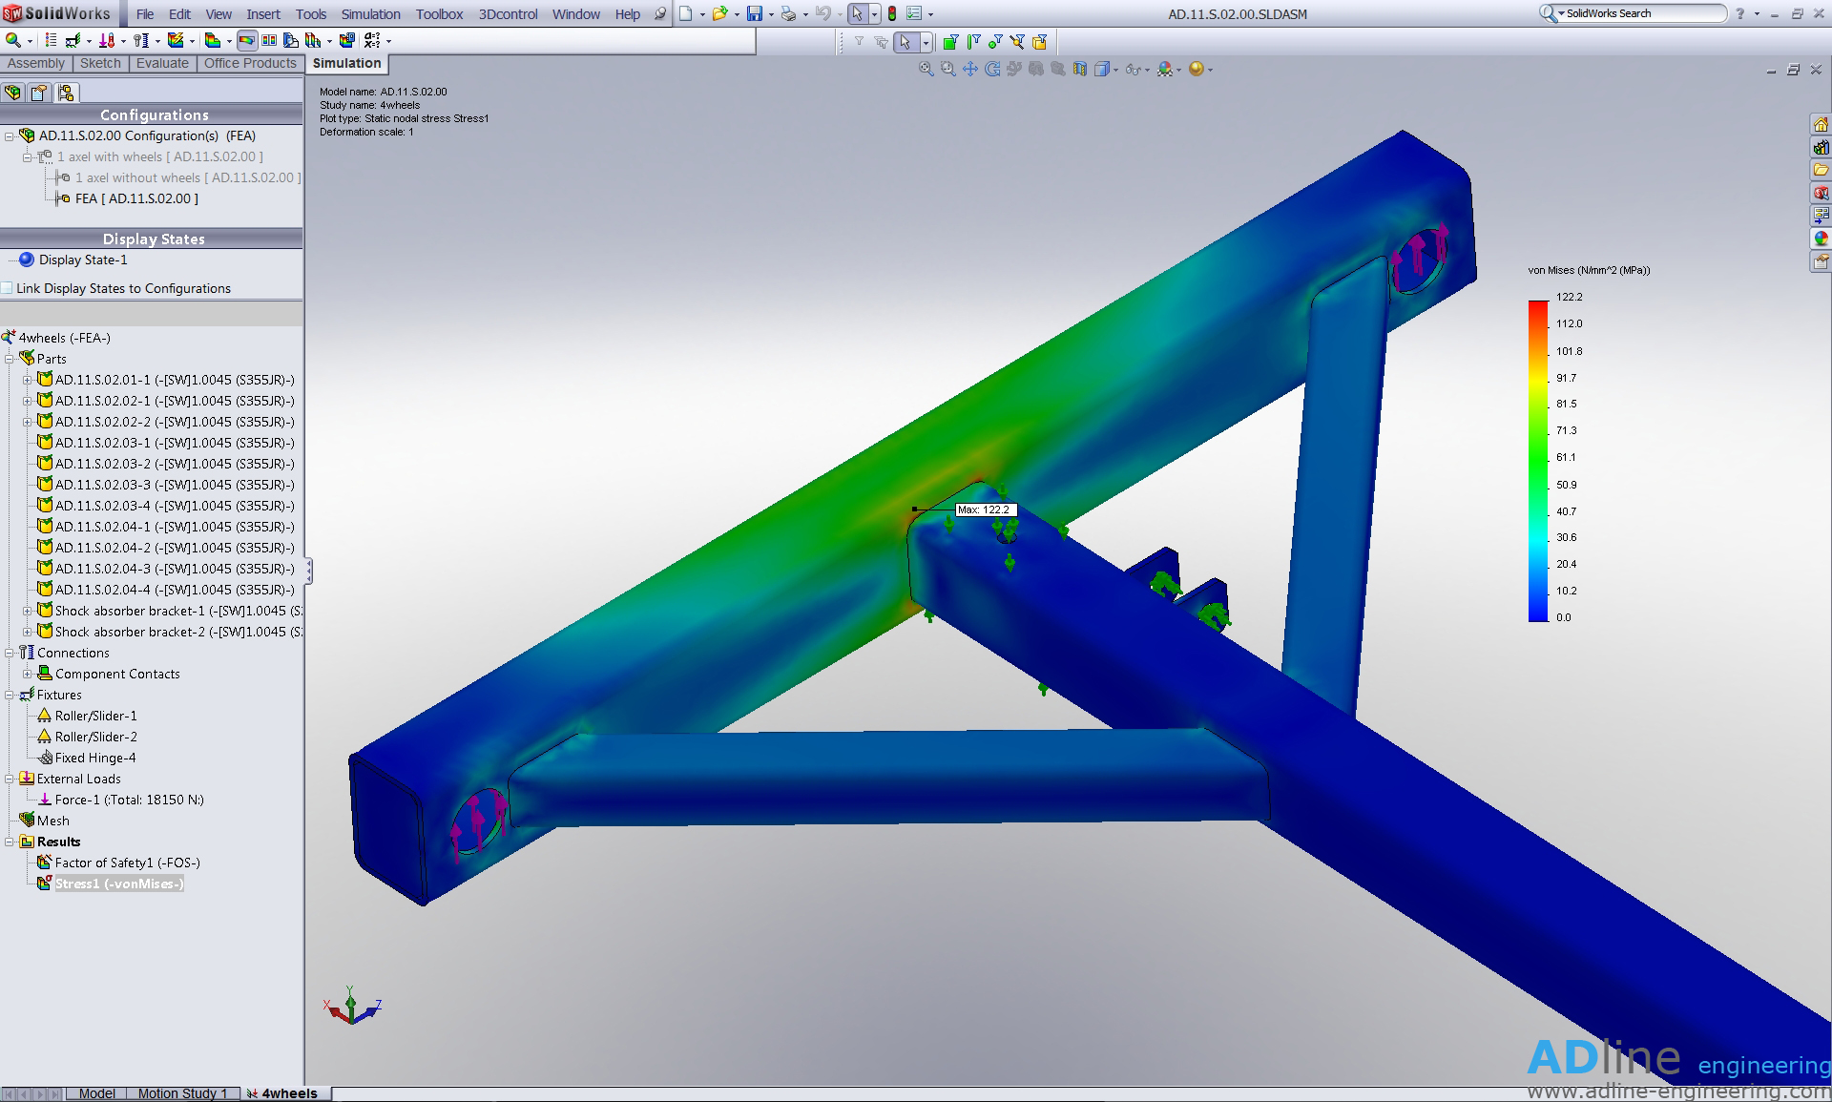Open the View Orientation dropdown arrow
The image size is (1832, 1102).
click(1115, 70)
